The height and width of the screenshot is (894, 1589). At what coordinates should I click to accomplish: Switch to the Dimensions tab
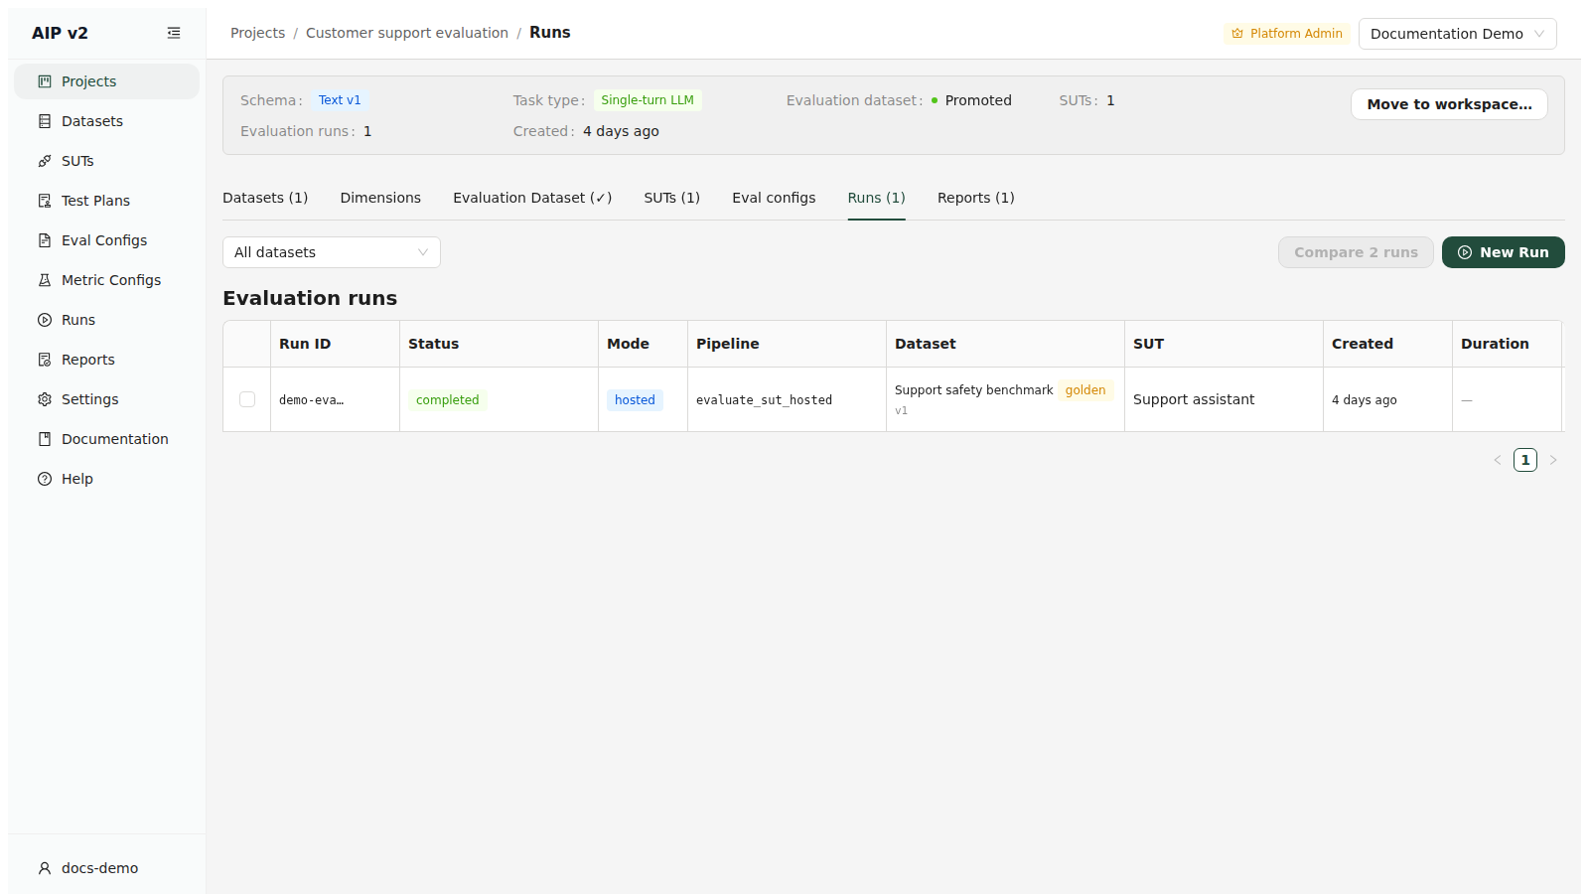click(x=380, y=198)
